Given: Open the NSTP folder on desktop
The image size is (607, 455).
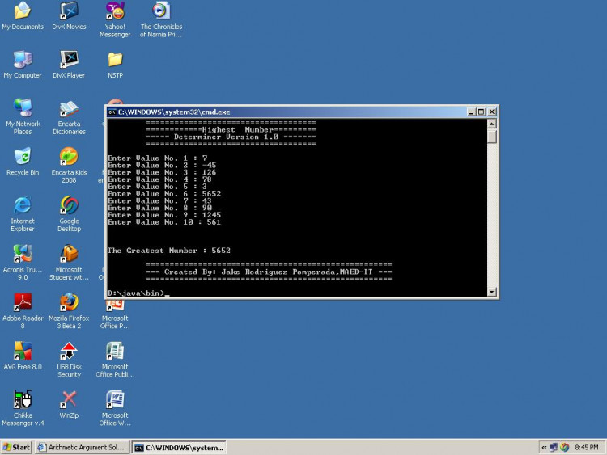Looking at the screenshot, I should (115, 60).
